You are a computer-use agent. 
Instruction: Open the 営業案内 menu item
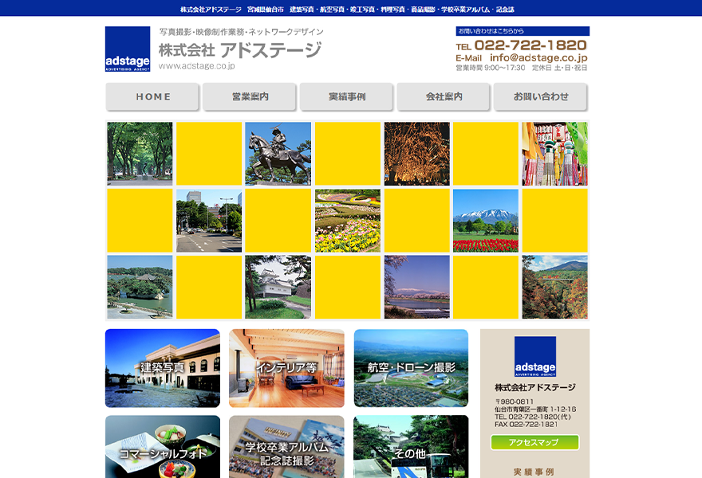(250, 96)
